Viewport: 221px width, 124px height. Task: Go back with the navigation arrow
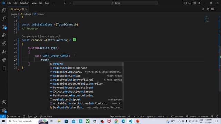65,3
